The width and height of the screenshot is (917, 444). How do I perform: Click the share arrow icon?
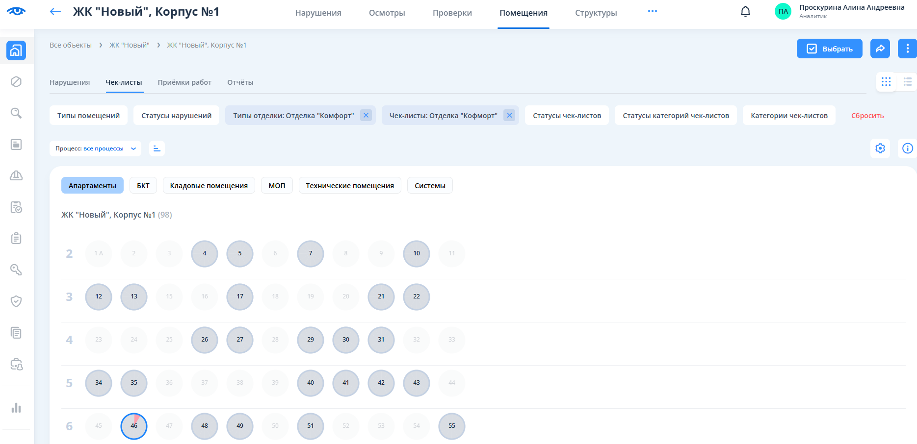(880, 49)
